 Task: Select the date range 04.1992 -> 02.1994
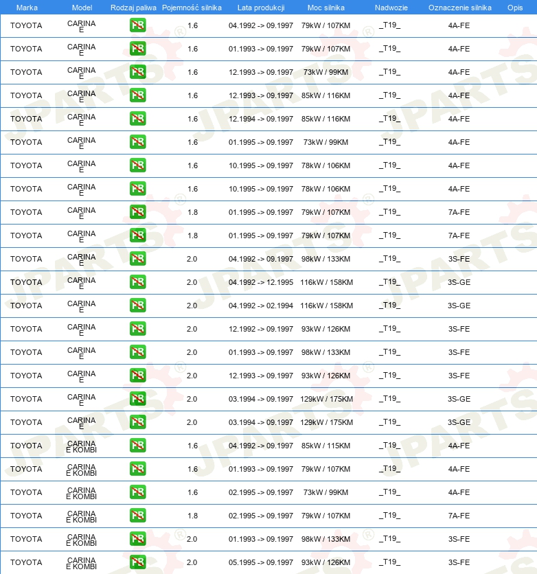[x=261, y=306]
